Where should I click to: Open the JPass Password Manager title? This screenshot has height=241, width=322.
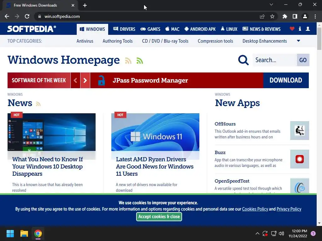150,80
